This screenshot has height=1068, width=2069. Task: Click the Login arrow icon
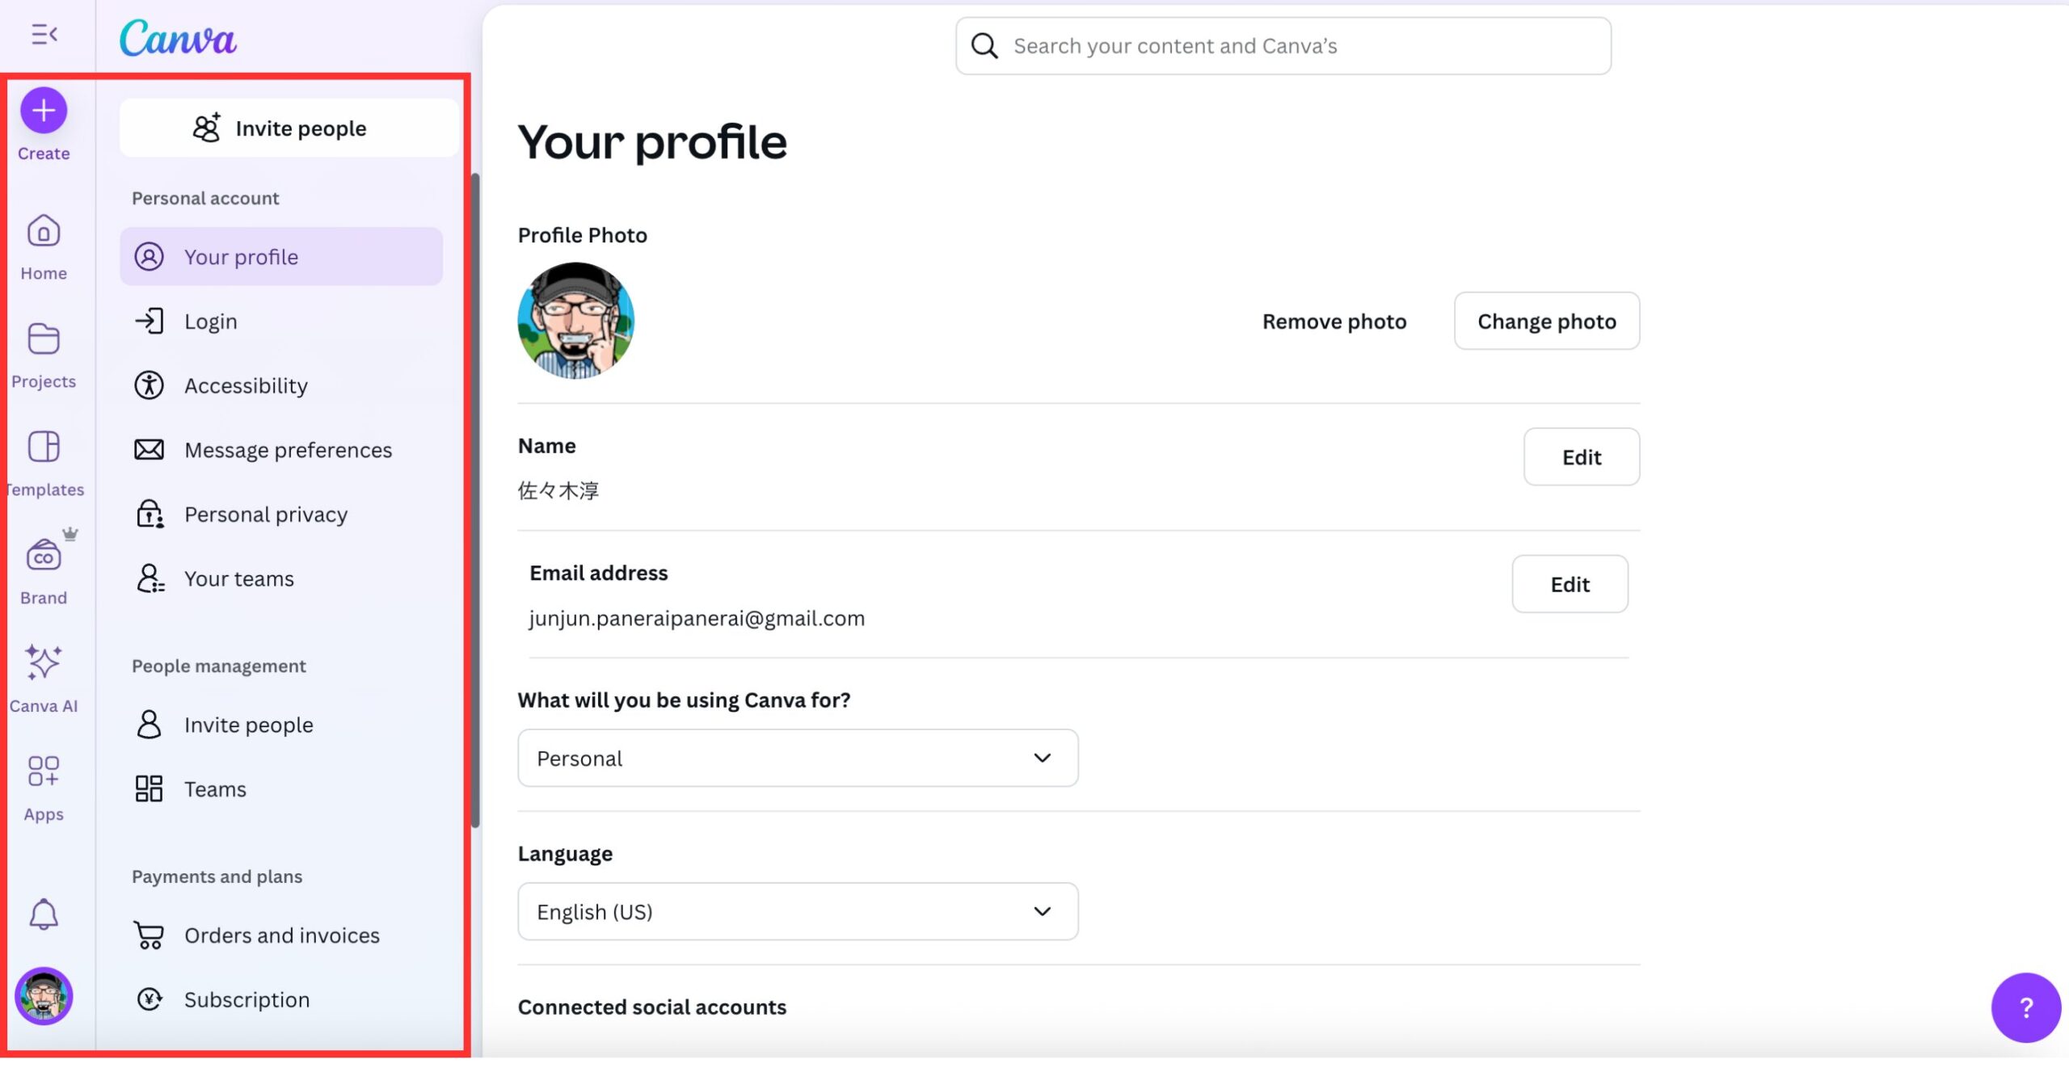click(150, 322)
